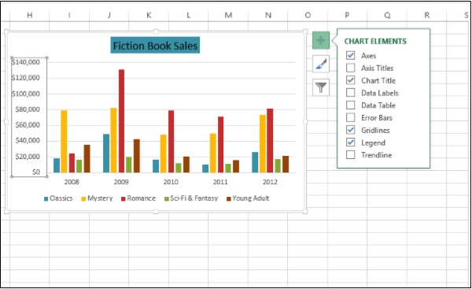
Task: Select the yellow Mystery bar for 2008
Action: (x=64, y=141)
